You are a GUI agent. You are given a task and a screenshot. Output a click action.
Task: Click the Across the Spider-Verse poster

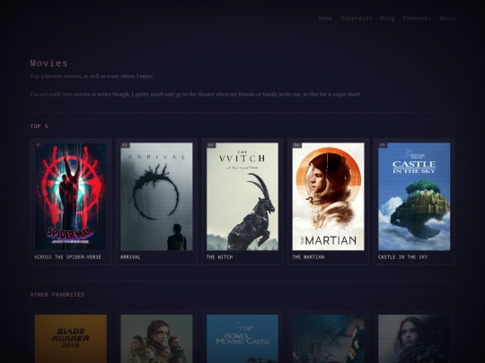(71, 196)
